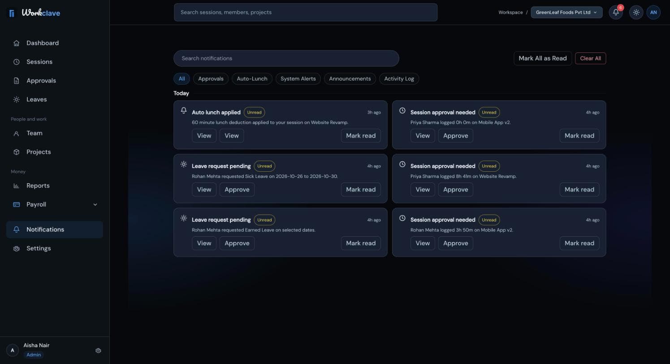
Task: Click the Workclave logo icon
Action: (x=12, y=13)
